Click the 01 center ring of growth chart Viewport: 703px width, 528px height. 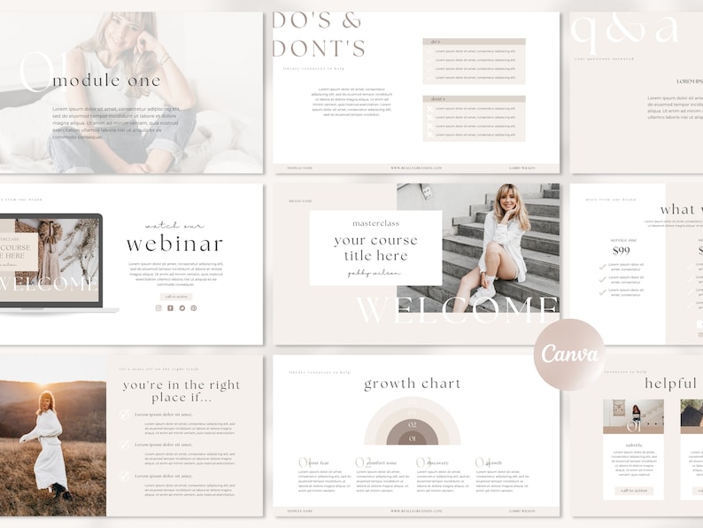(x=413, y=439)
